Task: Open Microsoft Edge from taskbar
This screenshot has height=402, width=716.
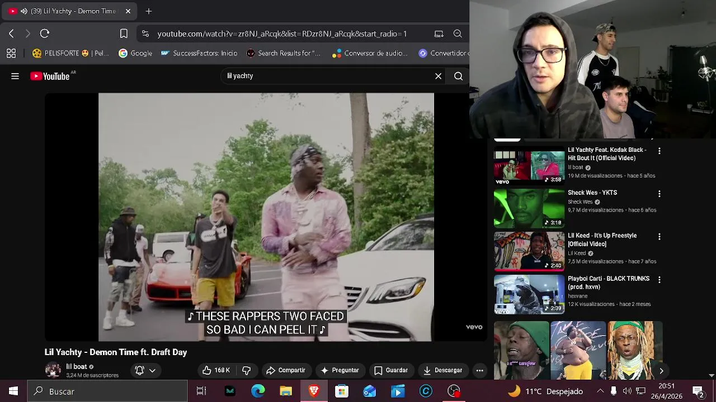Action: point(258,391)
